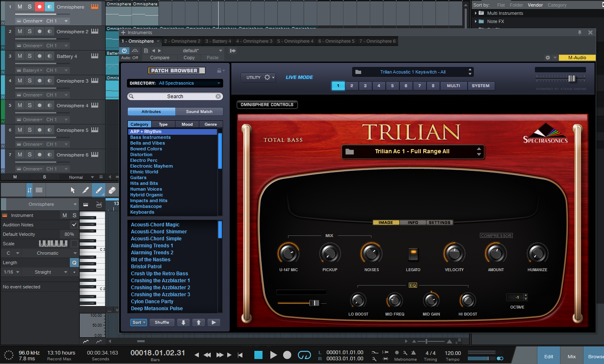This screenshot has width=604, height=364.
Task: Toggle the Legato switch in Trilian
Action: tap(413, 254)
